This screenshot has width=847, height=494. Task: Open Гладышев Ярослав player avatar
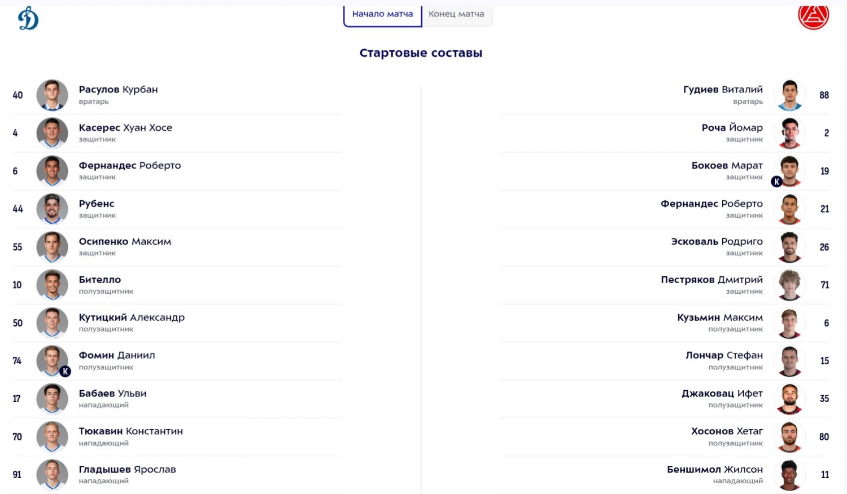[52, 475]
